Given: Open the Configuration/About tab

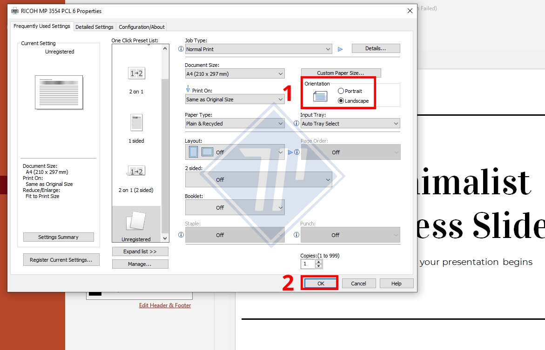Looking at the screenshot, I should tap(141, 26).
